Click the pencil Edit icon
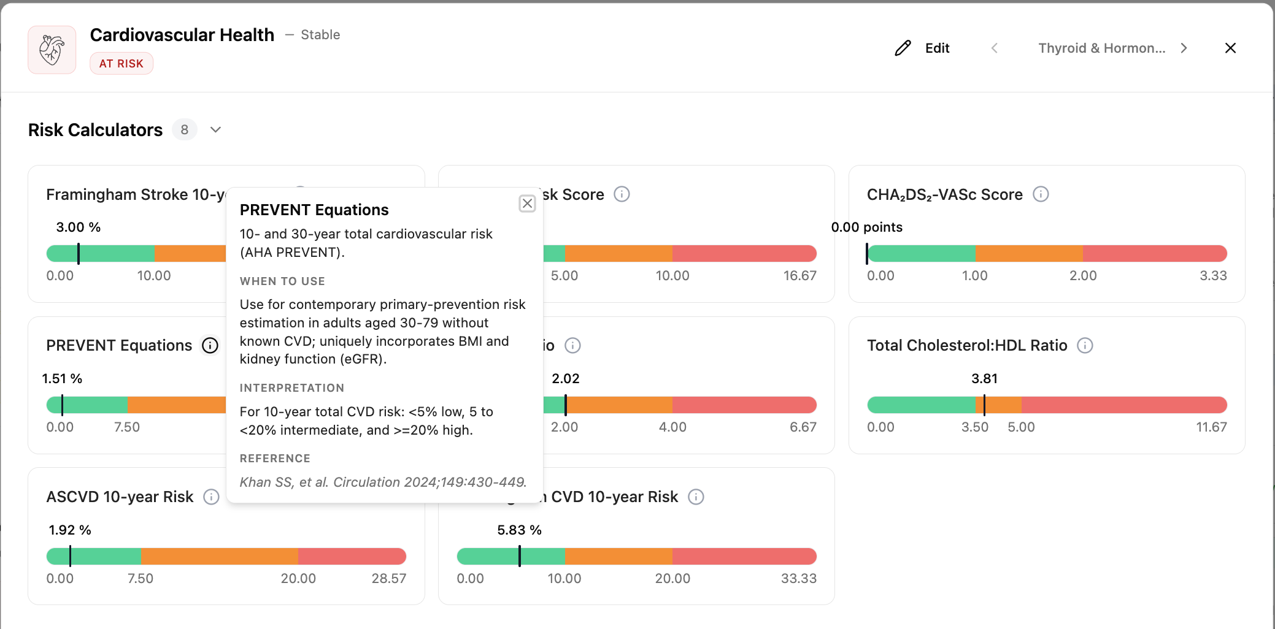The image size is (1275, 629). pos(903,48)
